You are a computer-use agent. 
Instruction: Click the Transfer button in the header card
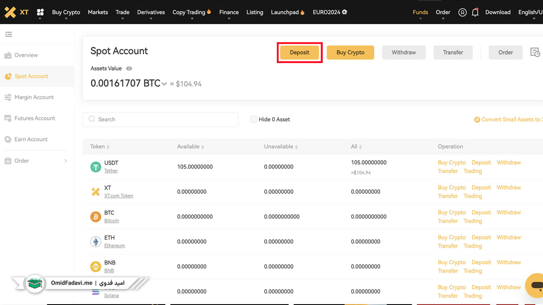pos(453,53)
